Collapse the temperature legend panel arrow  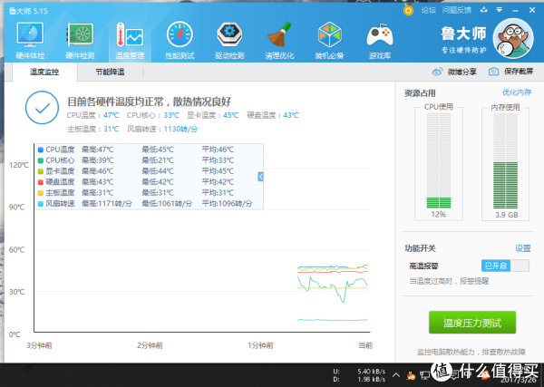(260, 177)
